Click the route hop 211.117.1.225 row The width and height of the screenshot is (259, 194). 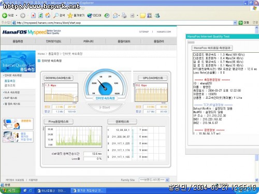coord(128,143)
